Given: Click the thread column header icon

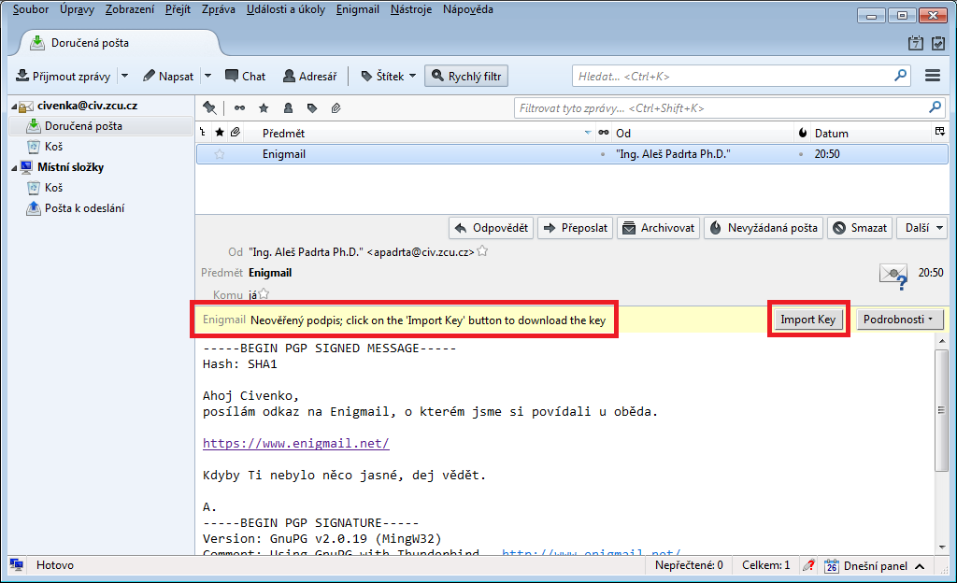Looking at the screenshot, I should [203, 133].
